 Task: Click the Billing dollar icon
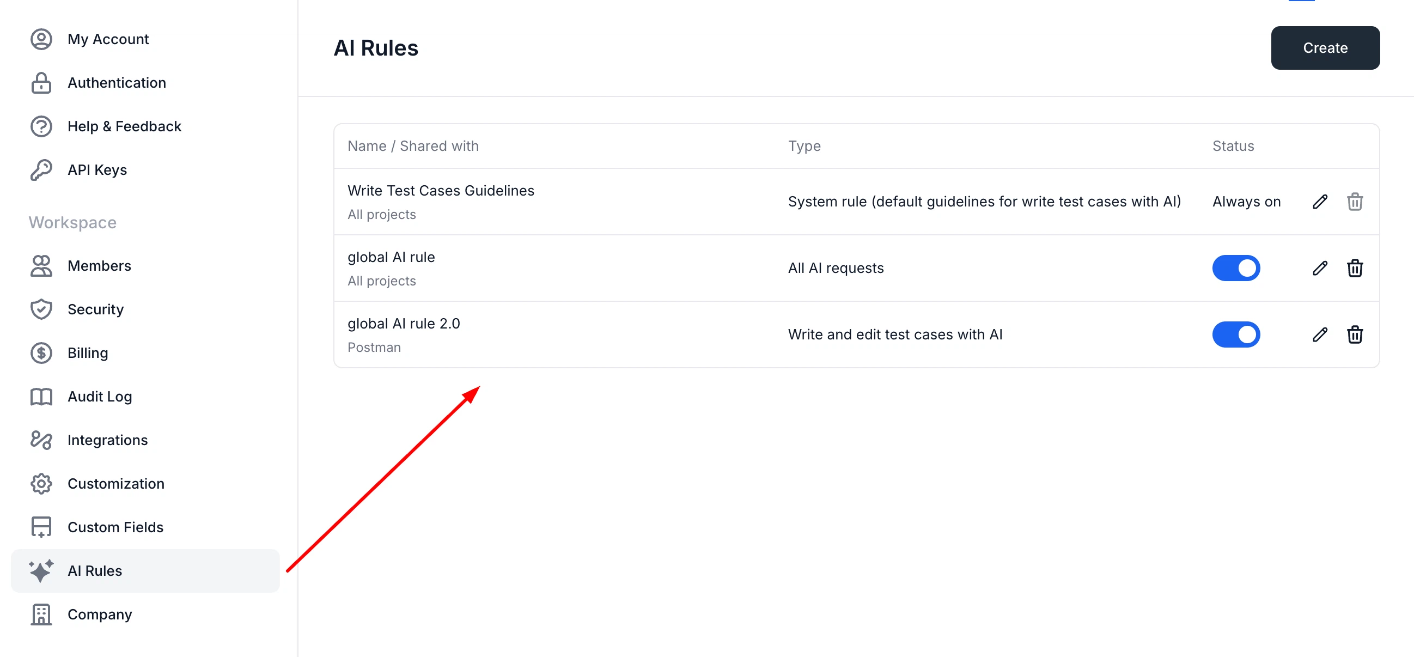(x=41, y=353)
